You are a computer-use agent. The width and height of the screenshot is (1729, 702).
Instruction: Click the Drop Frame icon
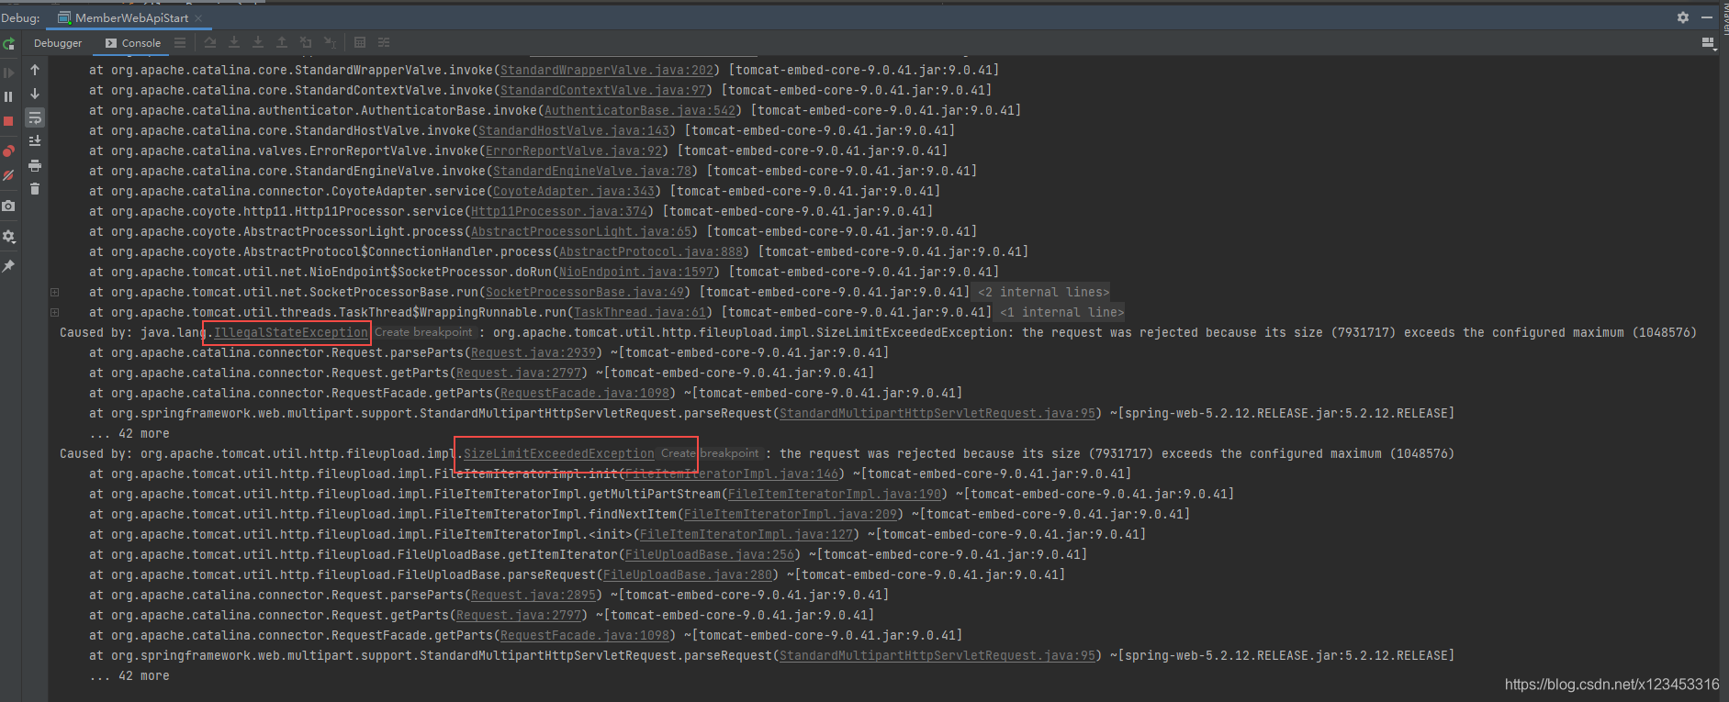[x=306, y=42]
